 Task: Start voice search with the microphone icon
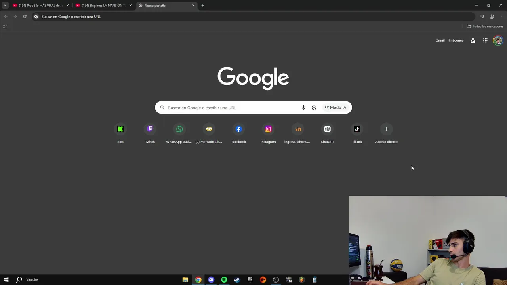tap(303, 108)
